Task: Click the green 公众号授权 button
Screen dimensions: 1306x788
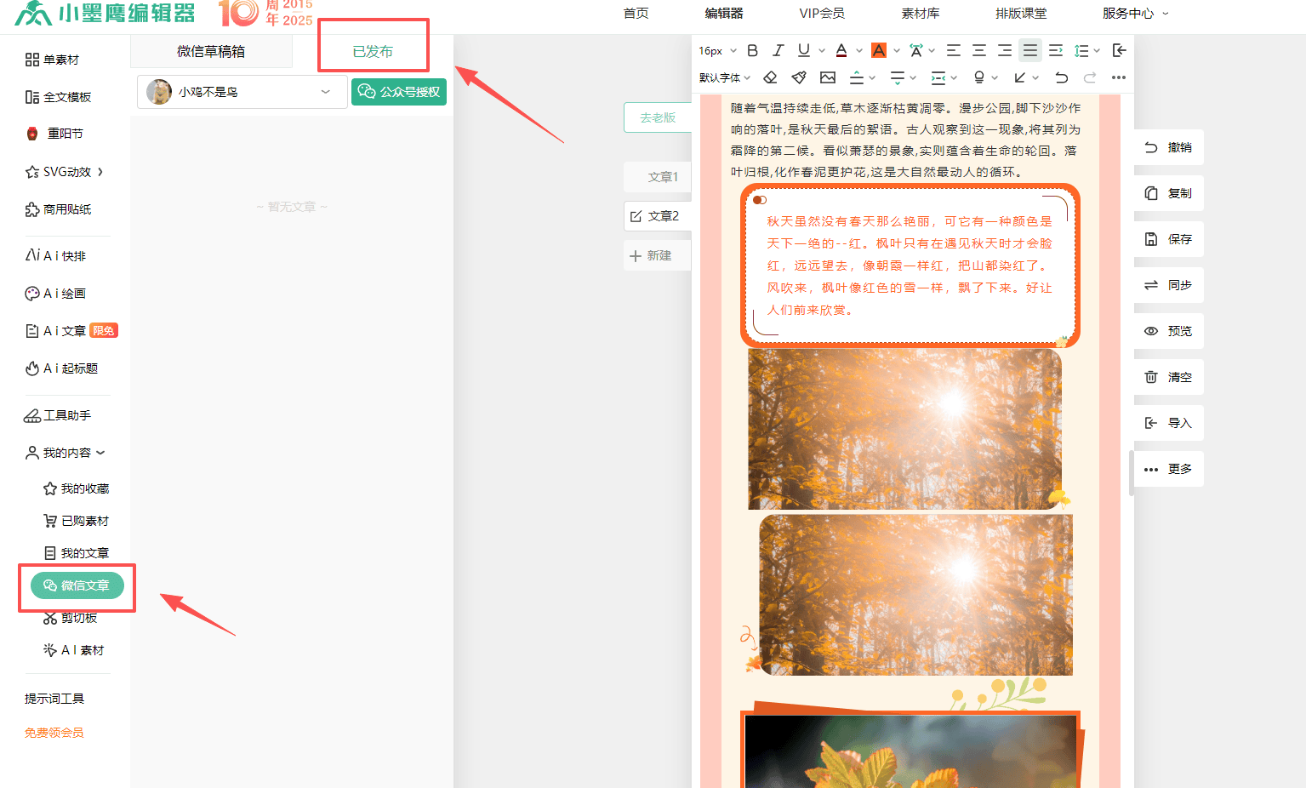Action: pyautogui.click(x=399, y=92)
